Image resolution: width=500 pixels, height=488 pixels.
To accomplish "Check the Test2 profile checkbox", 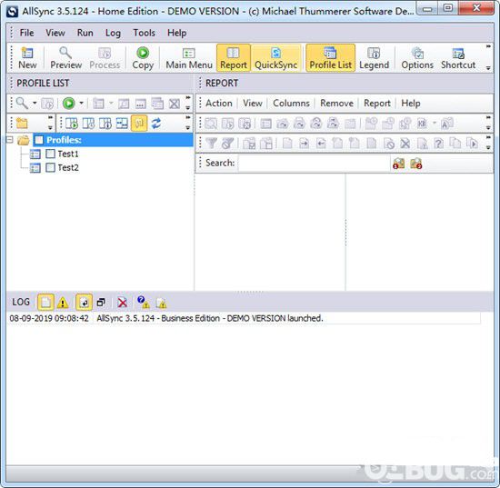I will click(x=50, y=167).
